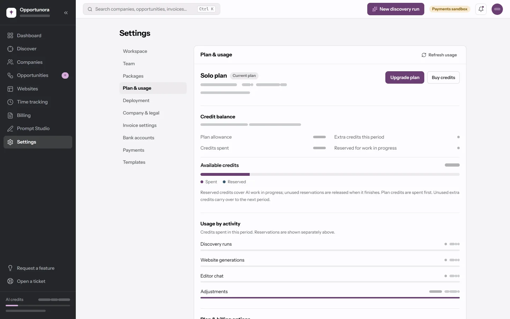The image size is (510, 319).
Task: Click Extra credits this period label
Action: click(359, 137)
